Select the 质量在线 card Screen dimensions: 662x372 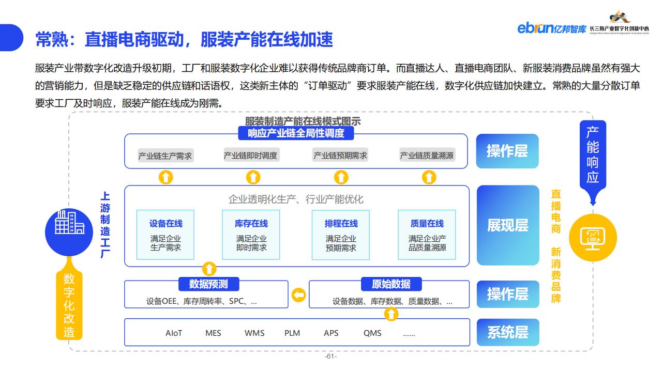tap(427, 235)
